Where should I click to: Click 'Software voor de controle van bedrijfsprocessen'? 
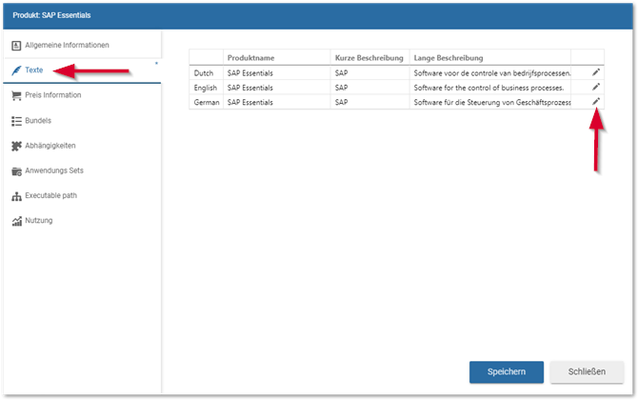tap(492, 73)
